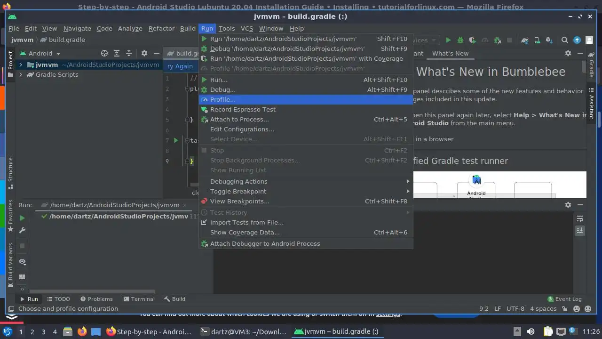Toggle Soft-Wrap in Run console
The image size is (602, 339).
point(580,218)
